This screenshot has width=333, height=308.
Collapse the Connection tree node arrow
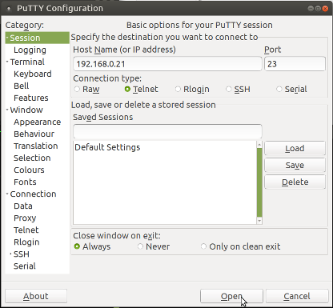[7, 194]
